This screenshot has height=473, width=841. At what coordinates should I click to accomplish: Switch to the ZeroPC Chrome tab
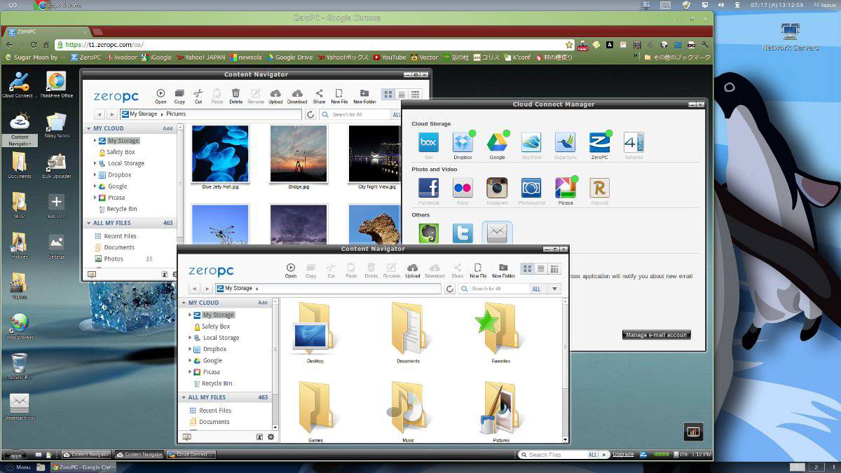(x=46, y=32)
